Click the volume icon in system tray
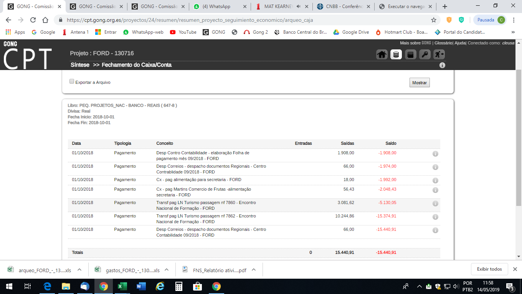Viewport: 522px width, 294px height. point(456,286)
